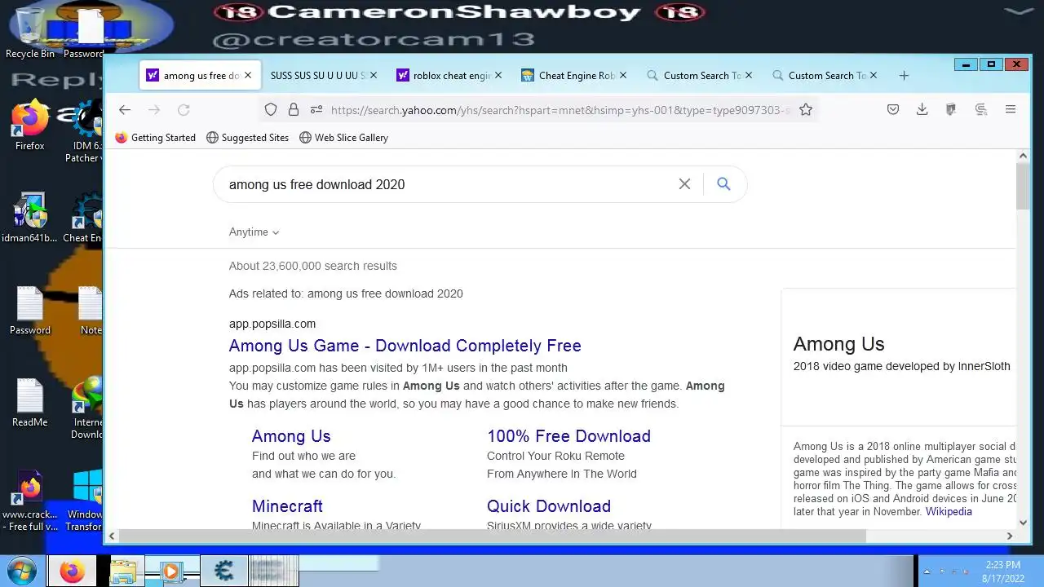Close the 'among us free do' tab
The height and width of the screenshot is (587, 1044).
tap(248, 76)
